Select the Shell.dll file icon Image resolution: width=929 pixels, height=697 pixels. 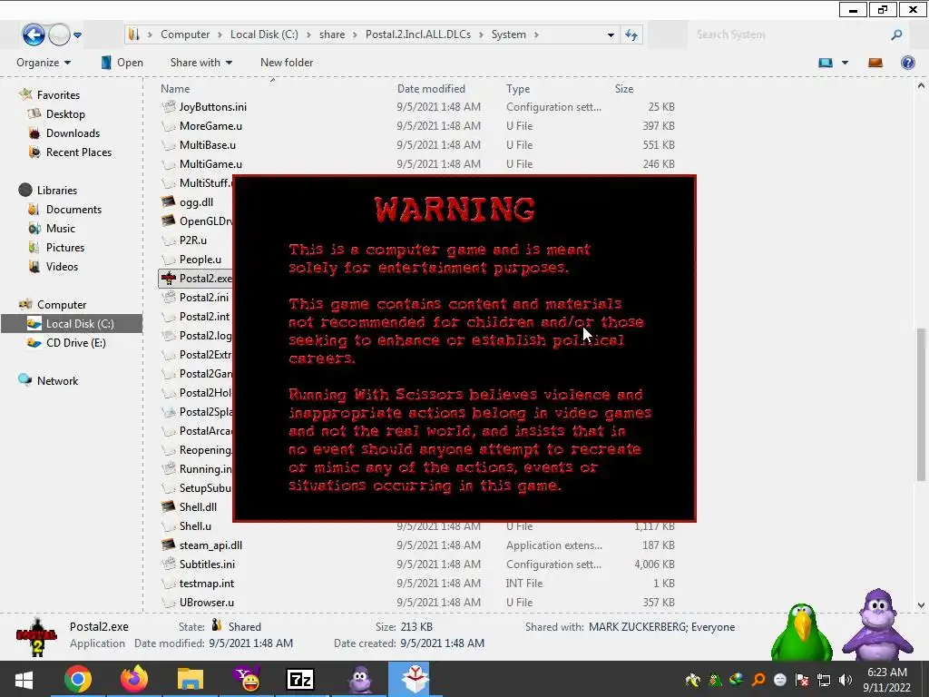(x=169, y=506)
